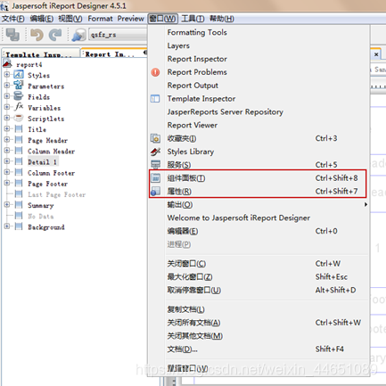Viewport: 386px width, 386px height.
Task: Click the Template Inspector menu icon
Action: [155, 99]
